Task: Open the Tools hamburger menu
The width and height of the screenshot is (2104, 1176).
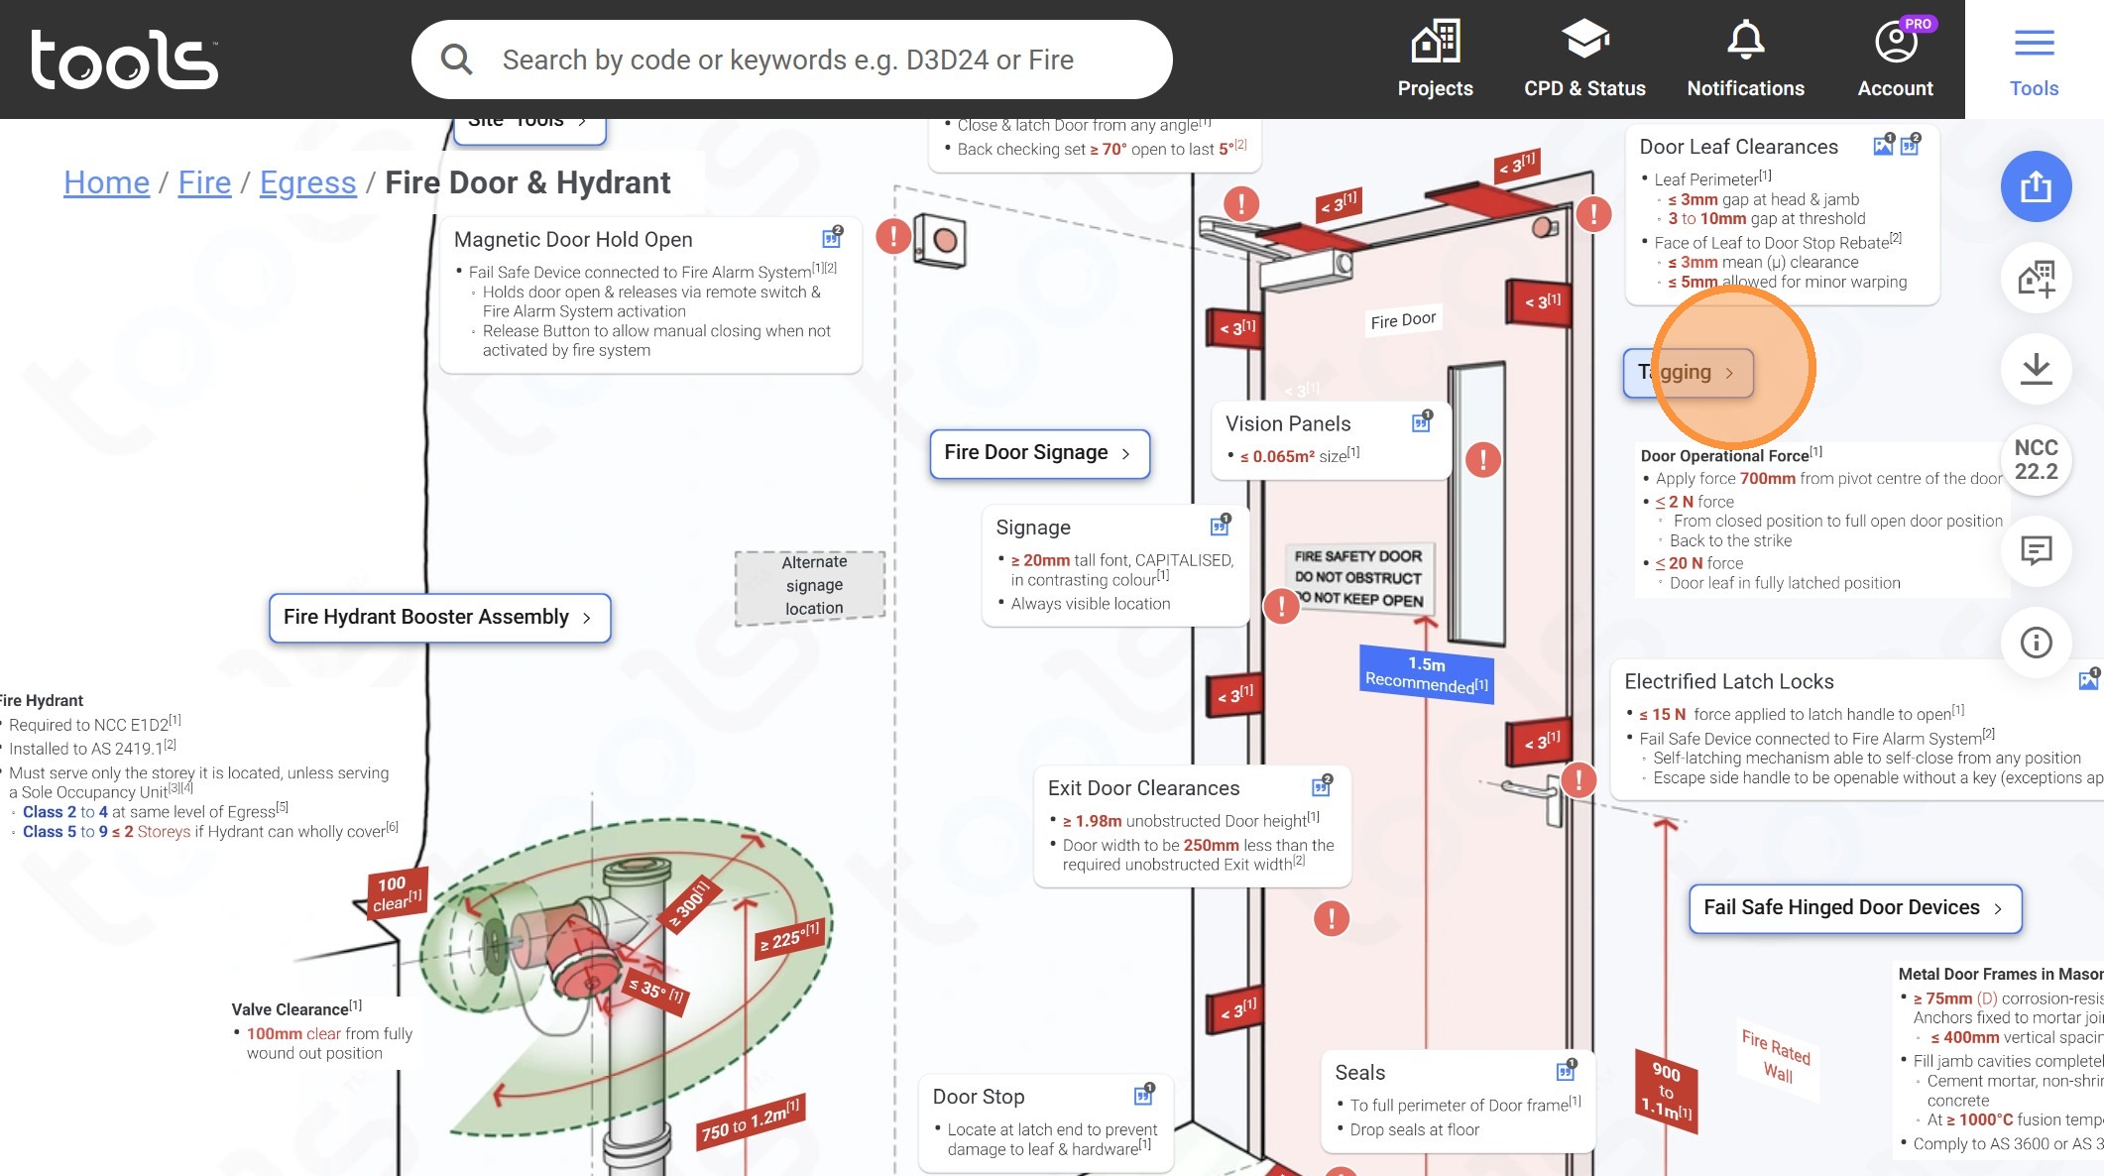Action: pyautogui.click(x=2034, y=59)
